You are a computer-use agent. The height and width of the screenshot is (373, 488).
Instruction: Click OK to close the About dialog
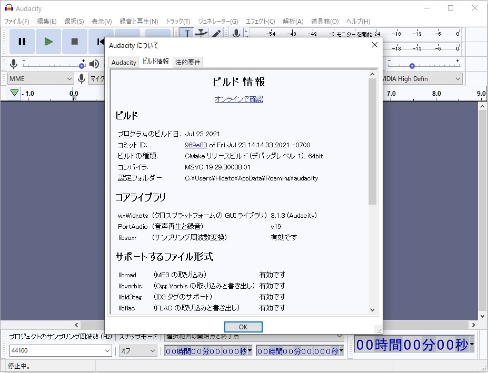click(x=243, y=327)
